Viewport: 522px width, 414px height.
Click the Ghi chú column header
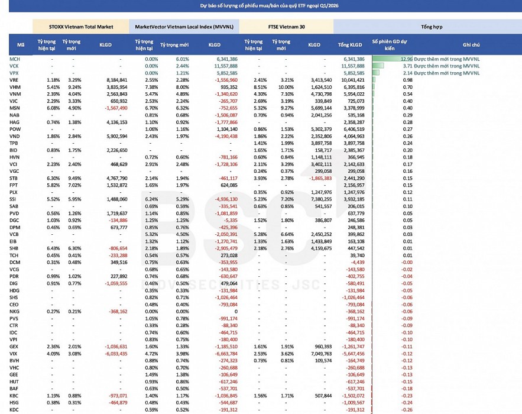coord(471,45)
